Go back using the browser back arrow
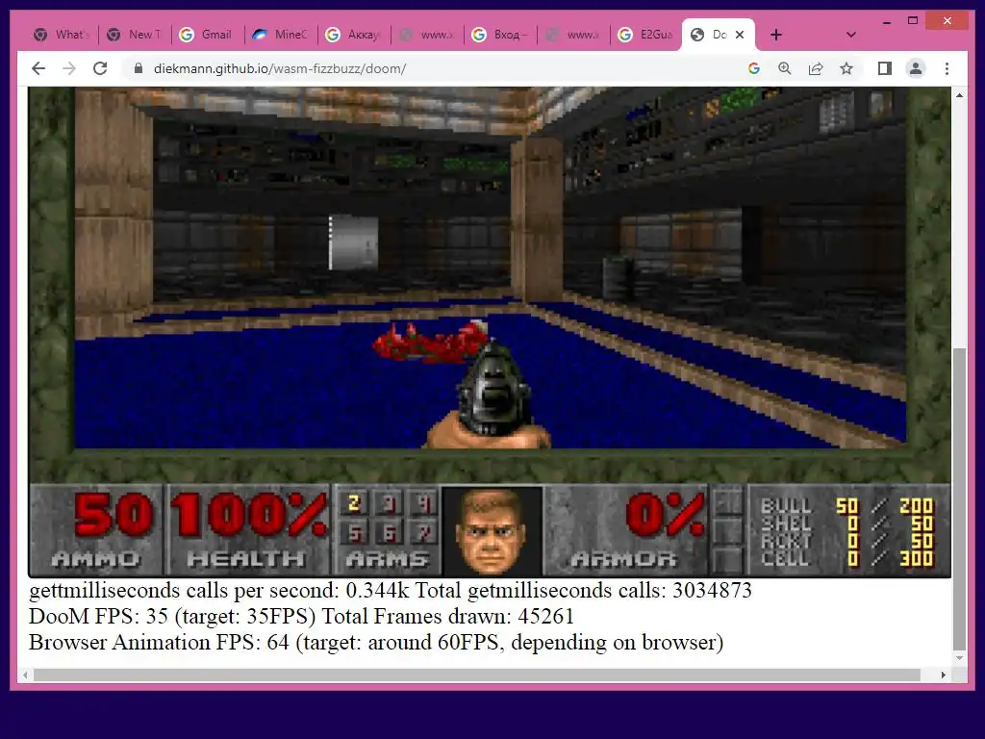Viewport: 985px width, 739px height. pos(38,68)
